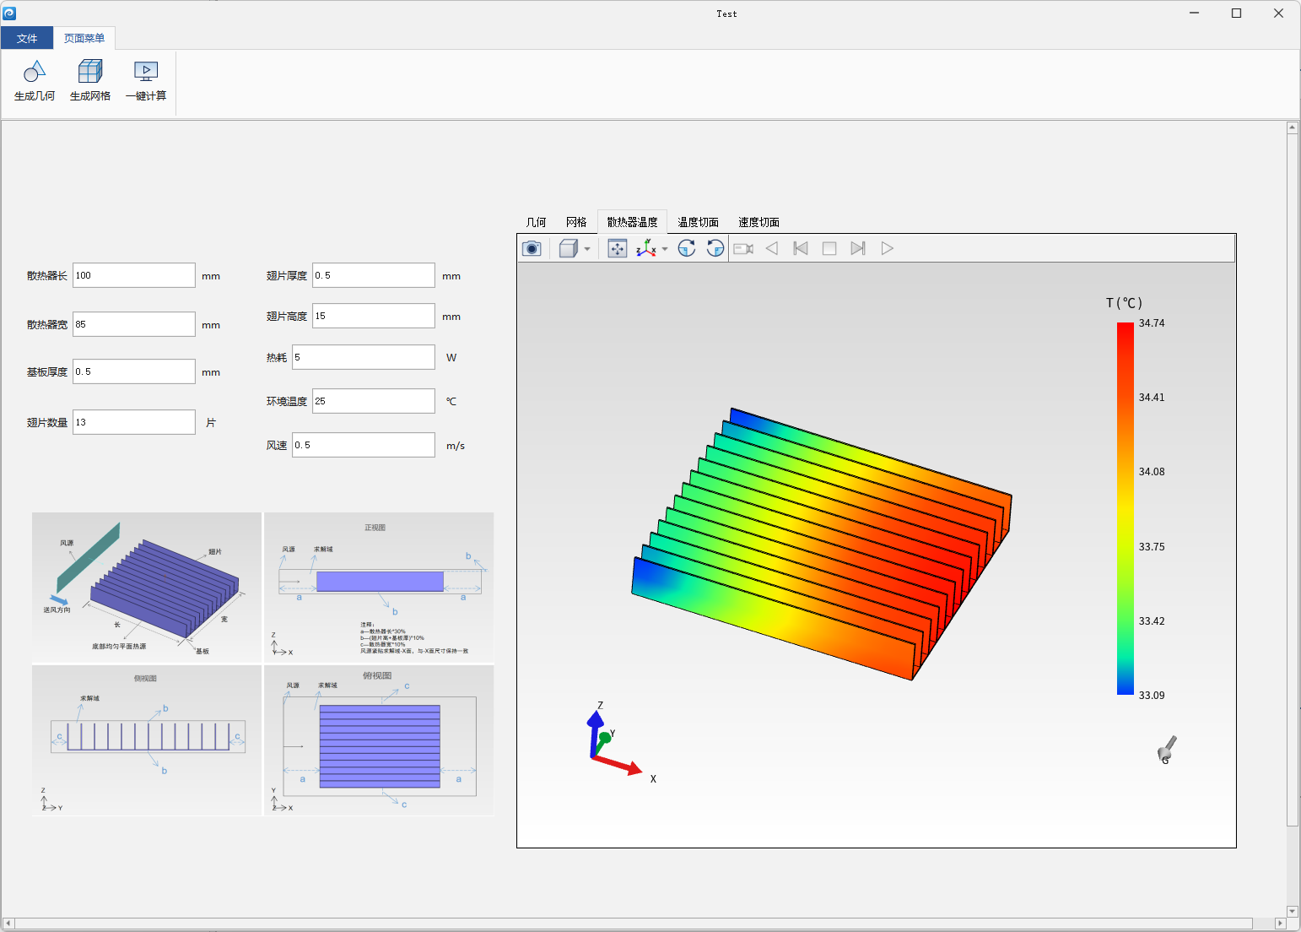This screenshot has width=1301, height=932.
Task: Click the app logo in the title bar
Action: 10,14
